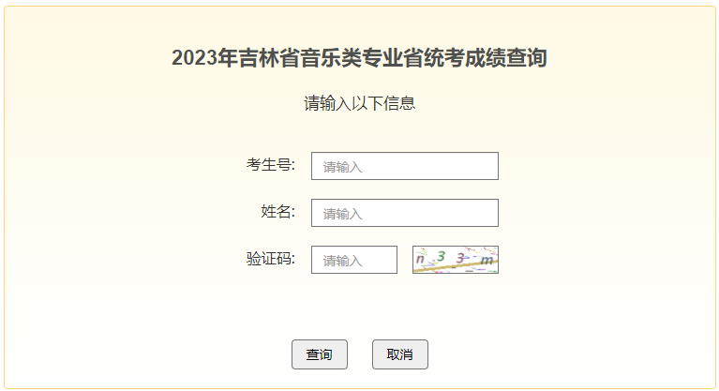Viewport: 719px width, 391px height.
Task: Click the 取消 button
Action: pyautogui.click(x=400, y=354)
